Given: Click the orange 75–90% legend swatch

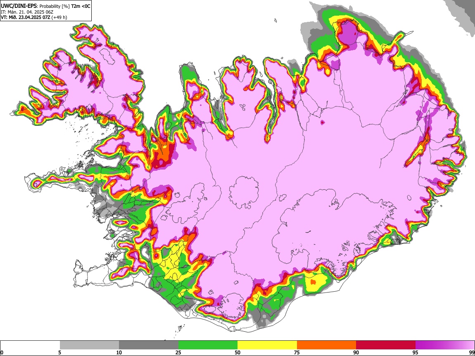Looking at the screenshot, I should pos(327,345).
